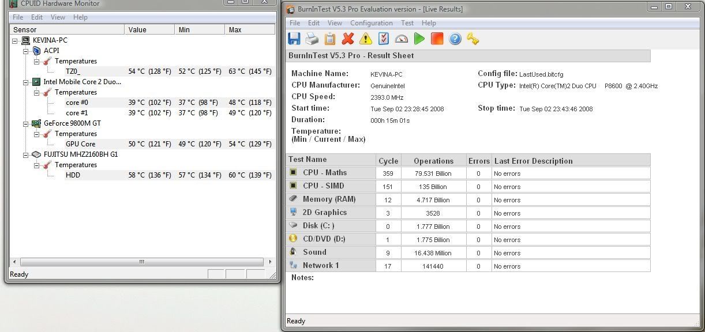
Task: Click the Save results floppy icon
Action: point(294,39)
